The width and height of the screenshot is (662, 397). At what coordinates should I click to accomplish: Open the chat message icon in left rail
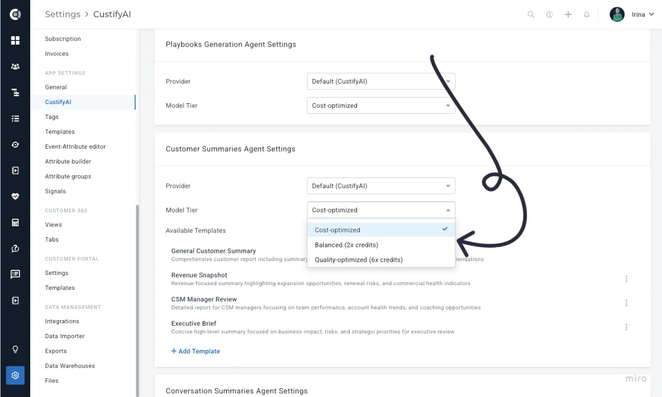pyautogui.click(x=15, y=274)
